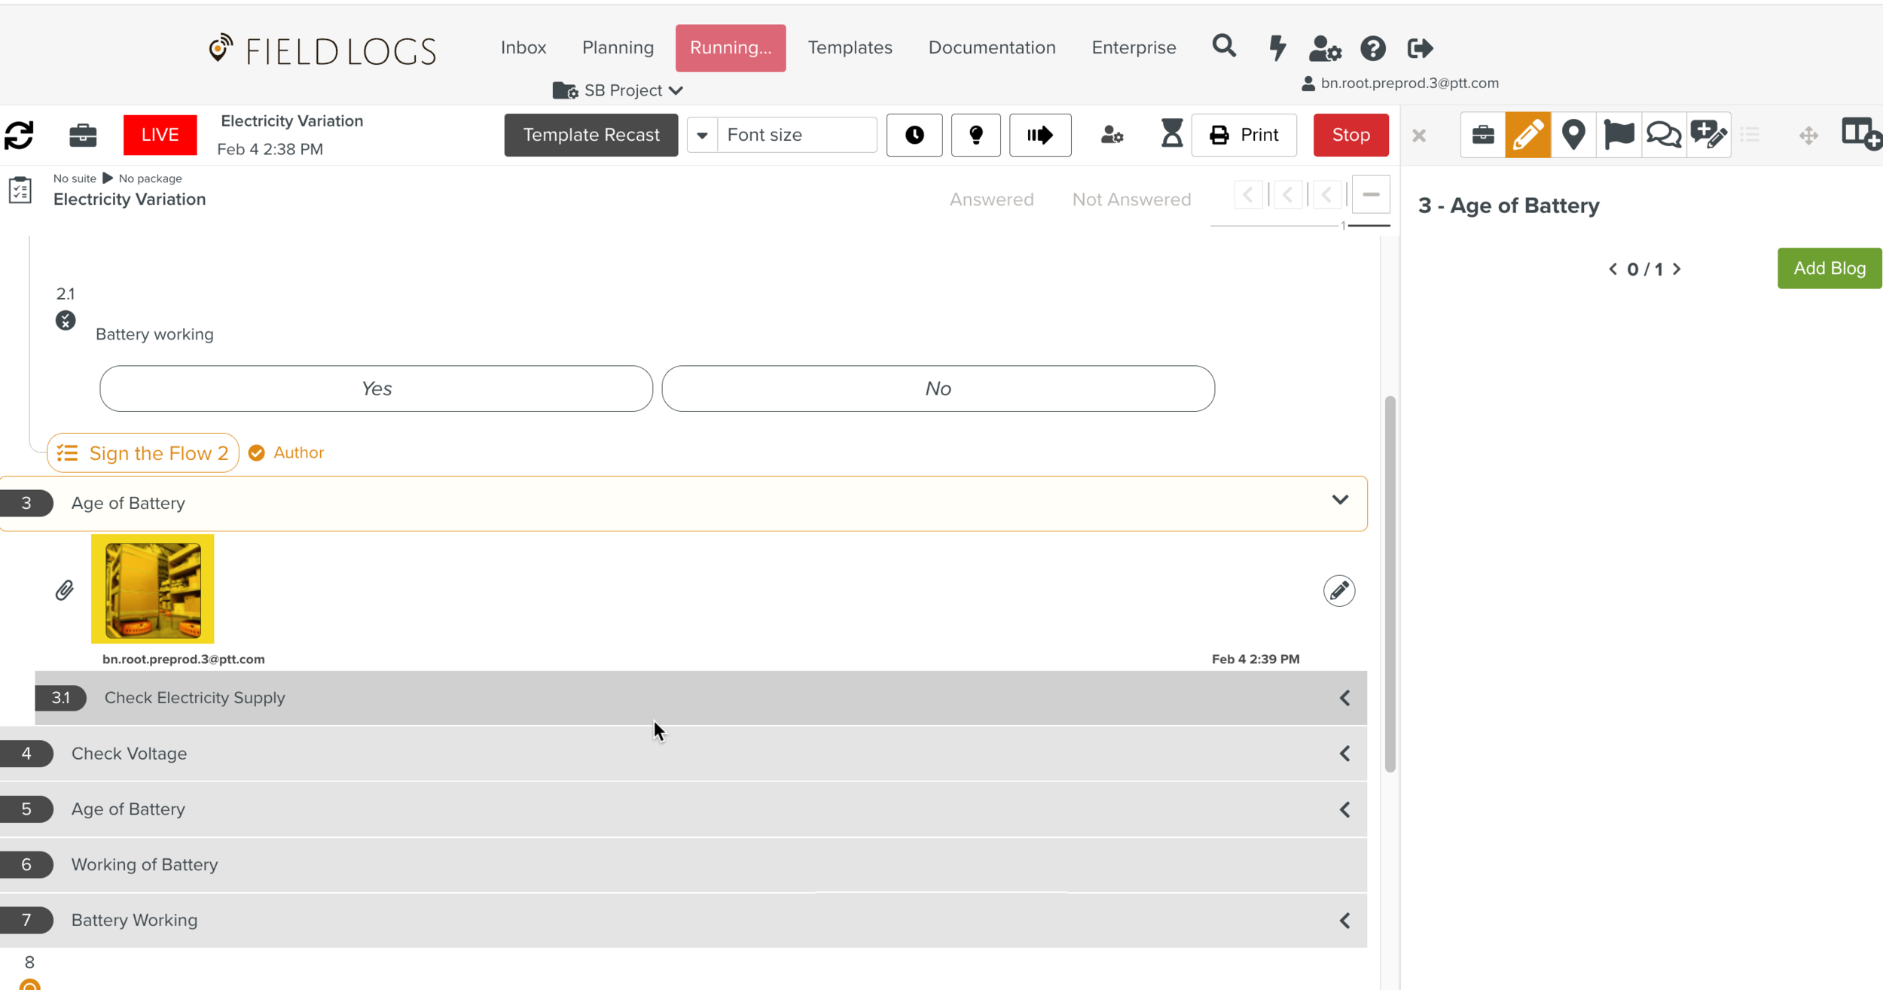The width and height of the screenshot is (1883, 990).
Task: Select the map pin location tool
Action: point(1573,135)
